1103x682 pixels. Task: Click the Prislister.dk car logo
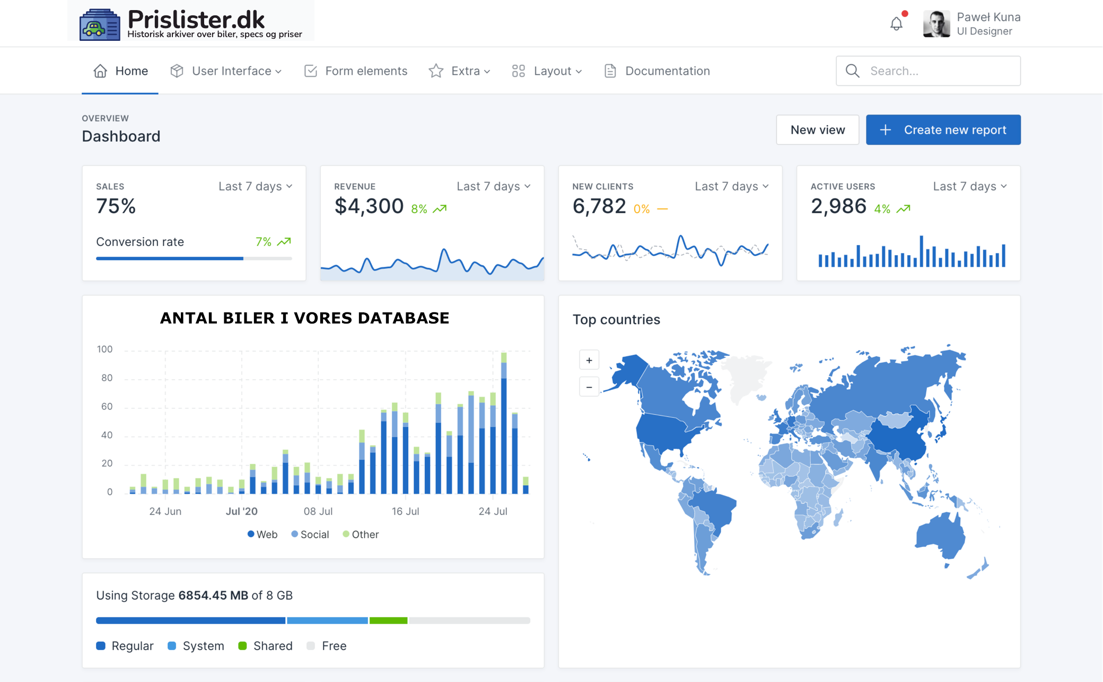pyautogui.click(x=100, y=25)
